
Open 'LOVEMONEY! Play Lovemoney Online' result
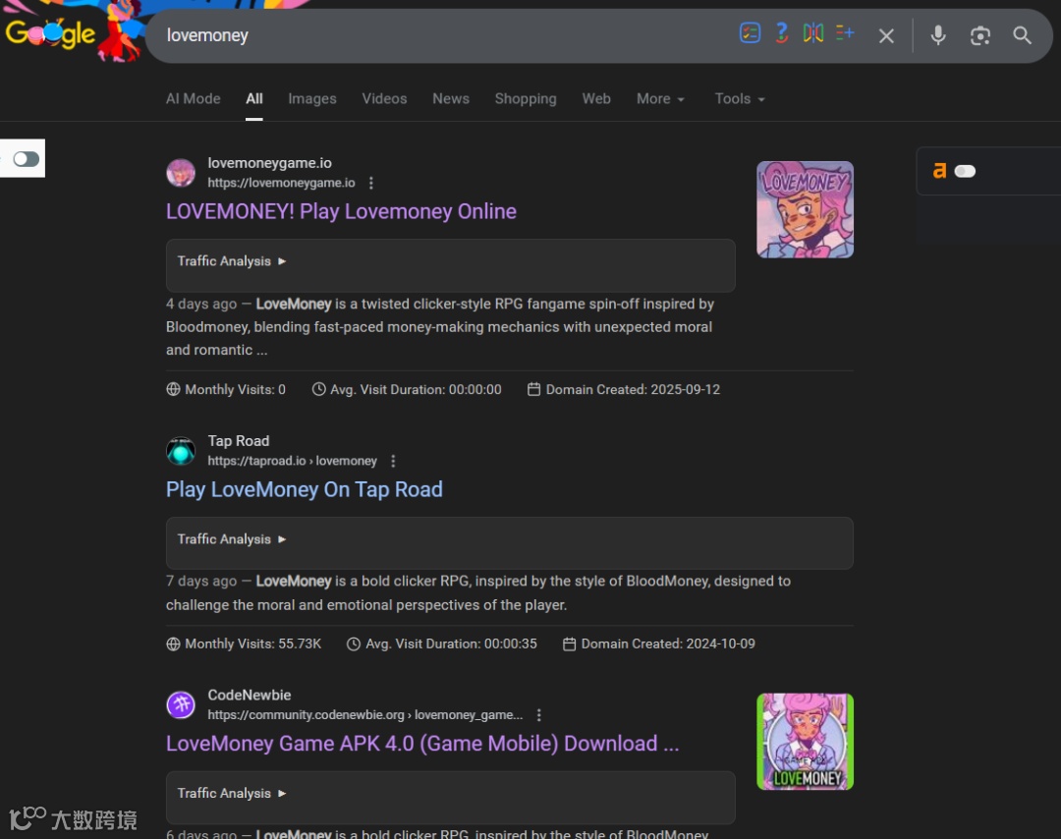341,212
